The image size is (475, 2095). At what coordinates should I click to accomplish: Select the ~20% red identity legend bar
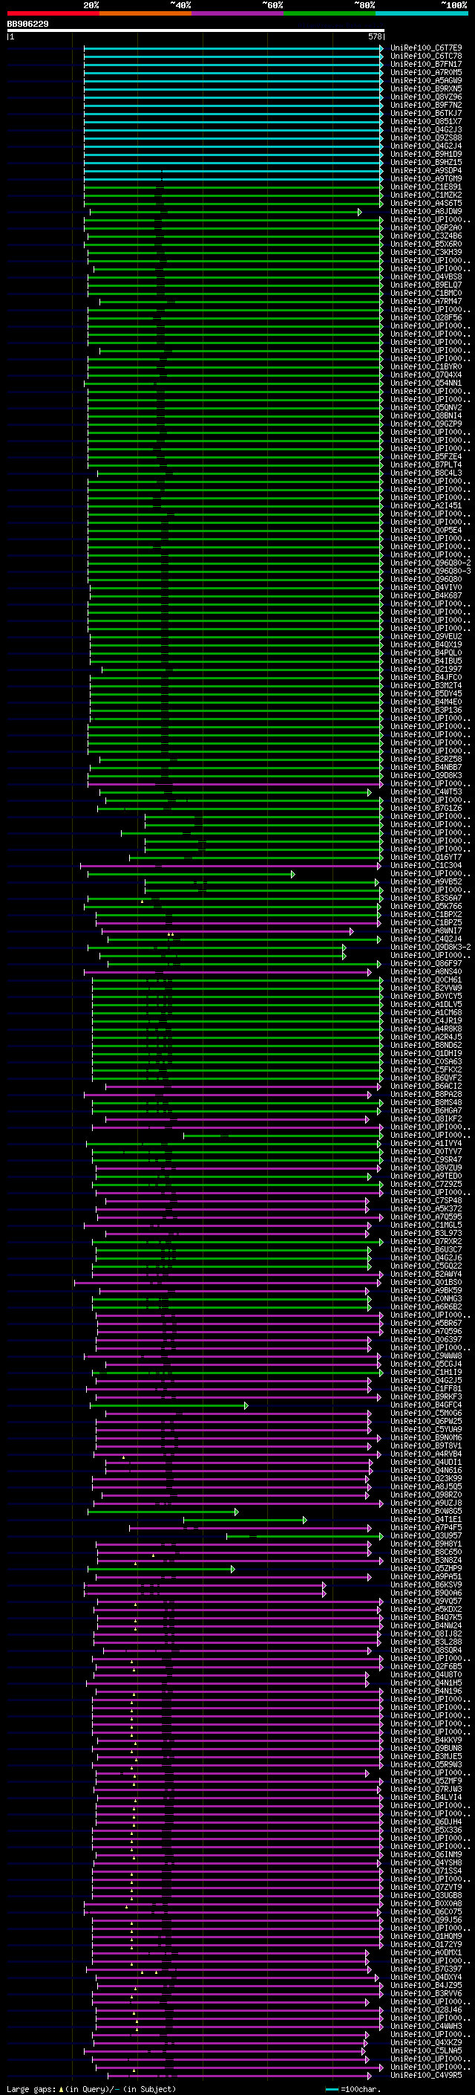(53, 13)
